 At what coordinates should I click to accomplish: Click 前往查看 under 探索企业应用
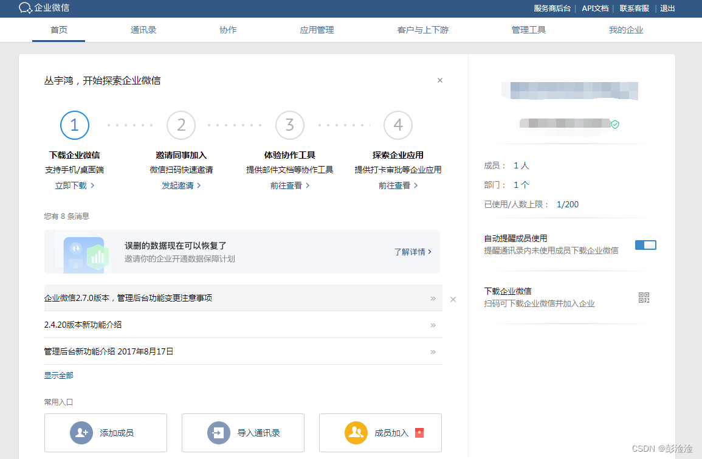pos(394,185)
